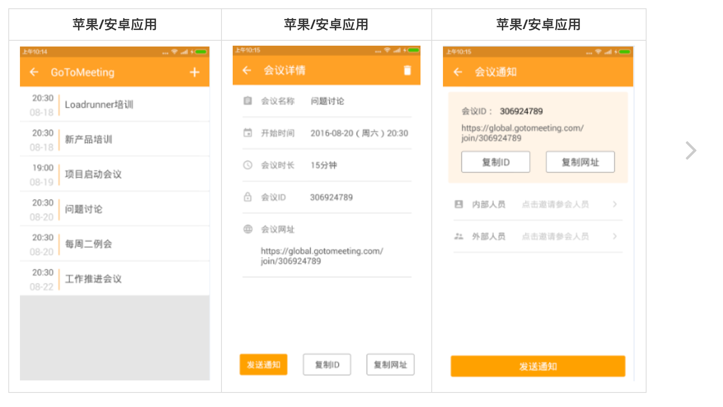The height and width of the screenshot is (407, 723).
Task: Click 复制ID button in 会议详情 screen
Action: point(327,365)
